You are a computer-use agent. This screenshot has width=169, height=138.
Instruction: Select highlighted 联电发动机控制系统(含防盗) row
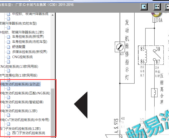point(20,84)
